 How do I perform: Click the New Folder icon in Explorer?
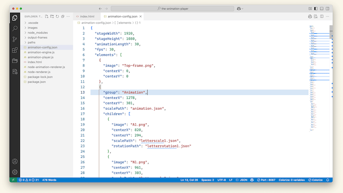[52, 16]
